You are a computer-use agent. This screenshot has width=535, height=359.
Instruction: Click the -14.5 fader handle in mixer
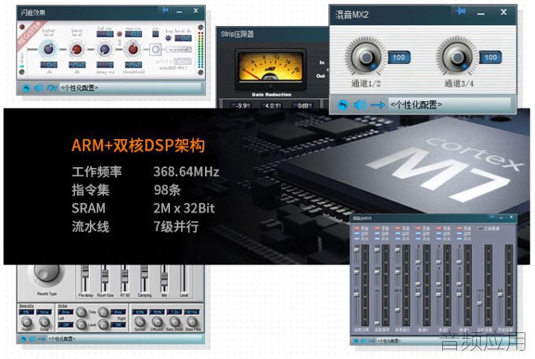coord(479,303)
